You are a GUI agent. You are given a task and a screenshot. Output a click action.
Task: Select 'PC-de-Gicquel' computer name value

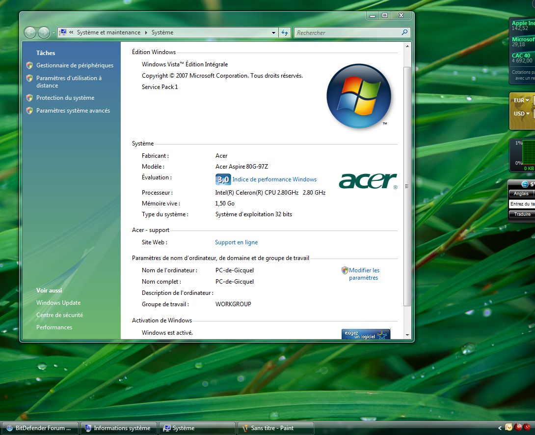pos(235,270)
